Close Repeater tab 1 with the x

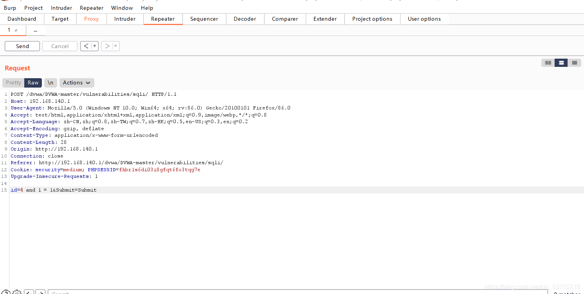[x=16, y=30]
